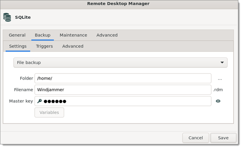
Task: Click the Master key label
Action: tap(21, 101)
